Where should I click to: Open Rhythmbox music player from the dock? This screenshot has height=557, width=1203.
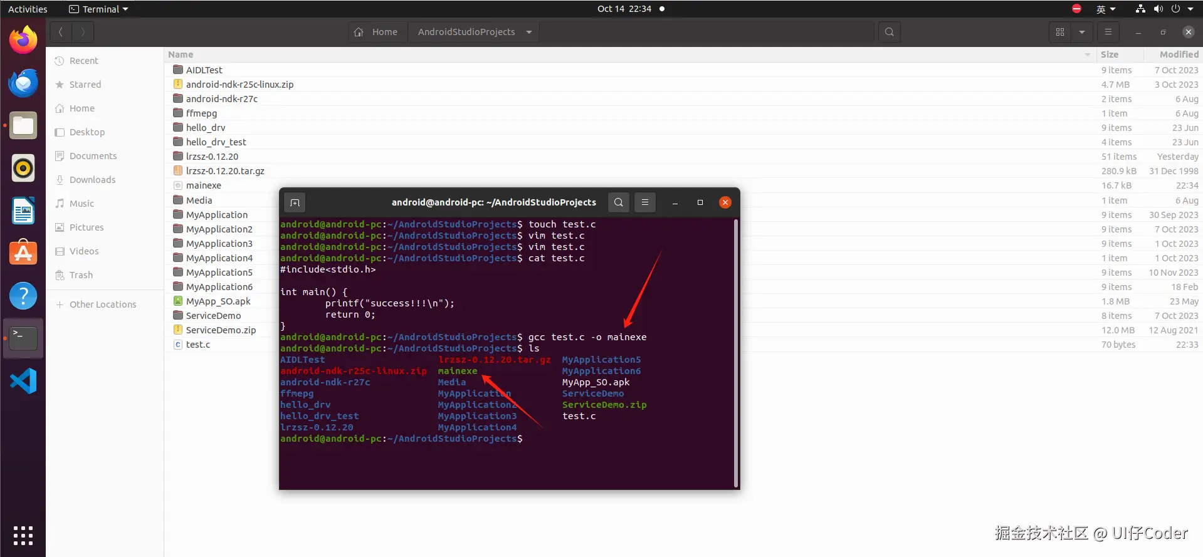pyautogui.click(x=23, y=168)
